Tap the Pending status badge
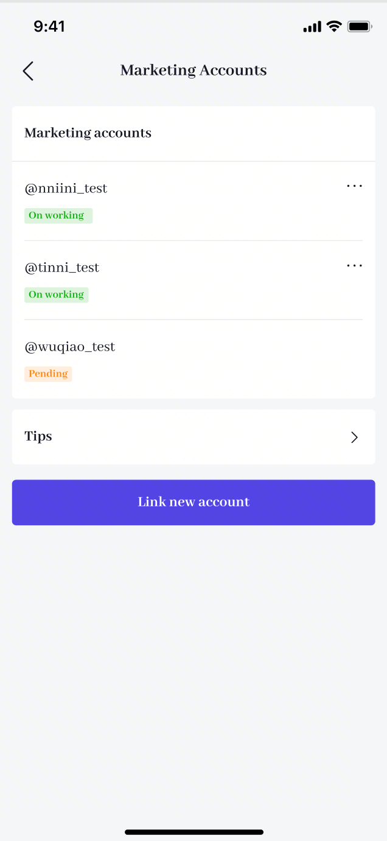This screenshot has height=841, width=387. click(x=48, y=374)
